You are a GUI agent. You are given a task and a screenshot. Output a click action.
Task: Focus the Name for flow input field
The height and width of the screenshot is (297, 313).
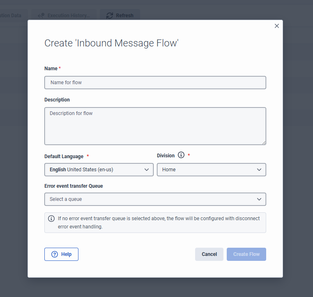(x=155, y=83)
